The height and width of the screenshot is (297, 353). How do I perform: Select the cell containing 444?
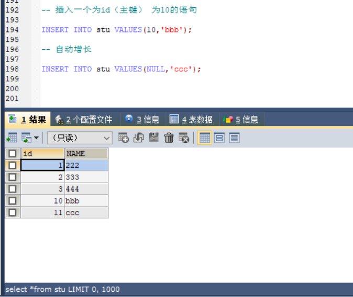click(x=86, y=189)
